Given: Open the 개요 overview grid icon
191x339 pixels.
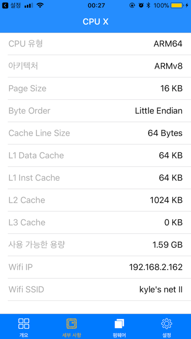Looking at the screenshot, I should [x=24, y=323].
